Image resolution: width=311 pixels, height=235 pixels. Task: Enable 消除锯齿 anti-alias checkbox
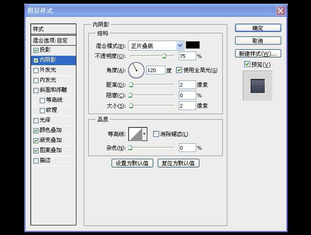coord(156,134)
